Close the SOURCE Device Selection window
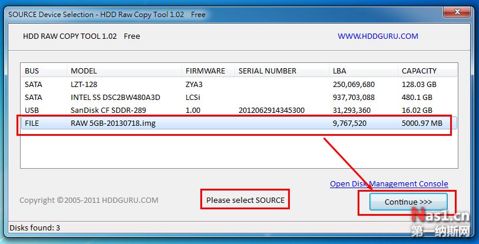 tap(457, 12)
